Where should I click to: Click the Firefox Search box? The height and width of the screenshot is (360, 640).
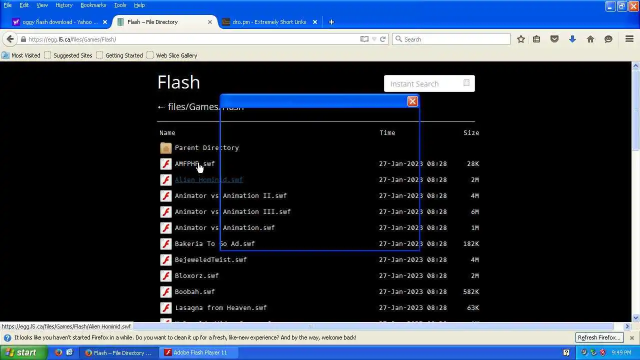(451, 39)
